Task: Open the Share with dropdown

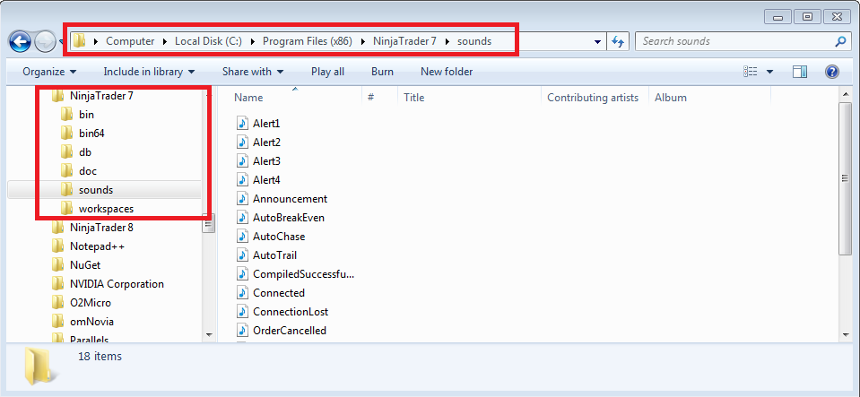Action: (x=252, y=72)
